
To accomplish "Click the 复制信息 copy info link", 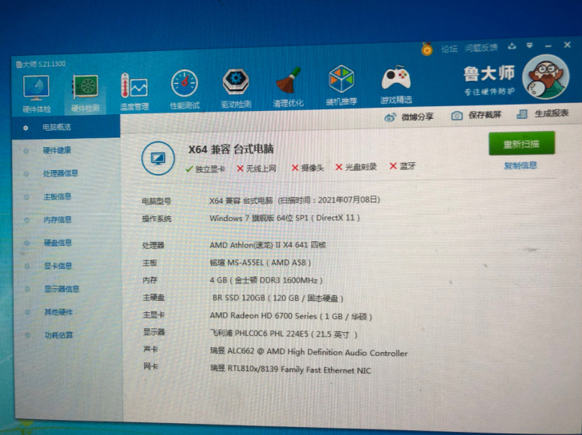I will 520,165.
